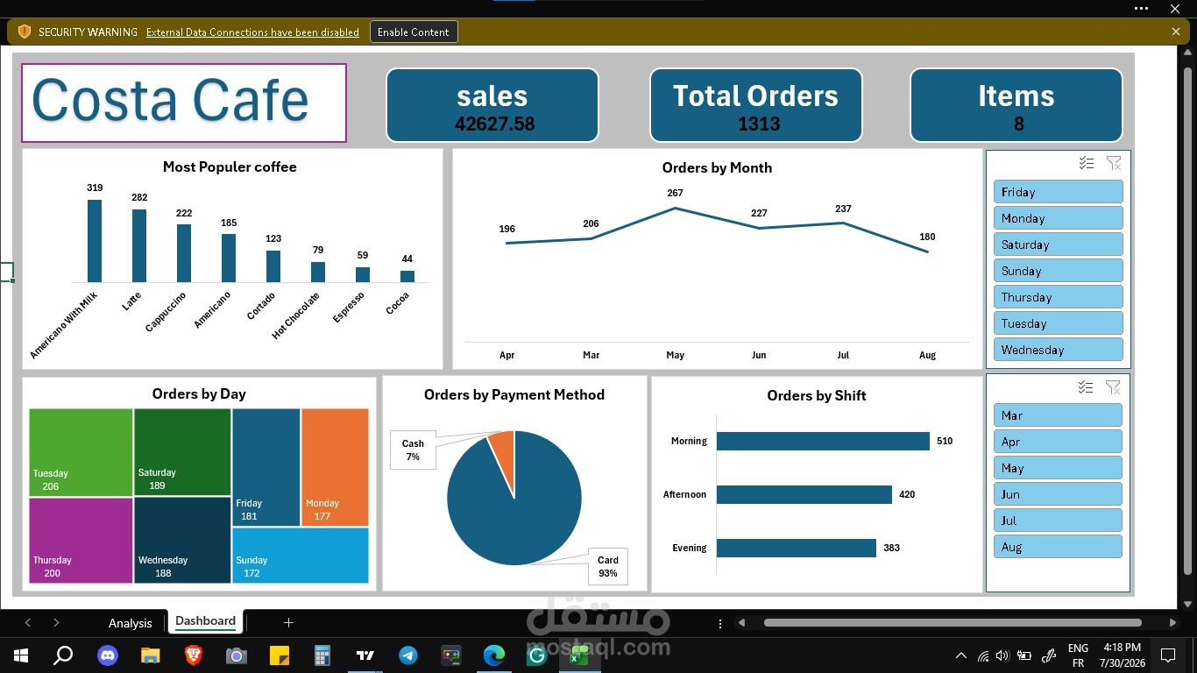Image resolution: width=1197 pixels, height=673 pixels.
Task: Go to previous sheet with the left arrow
Action: [x=28, y=622]
